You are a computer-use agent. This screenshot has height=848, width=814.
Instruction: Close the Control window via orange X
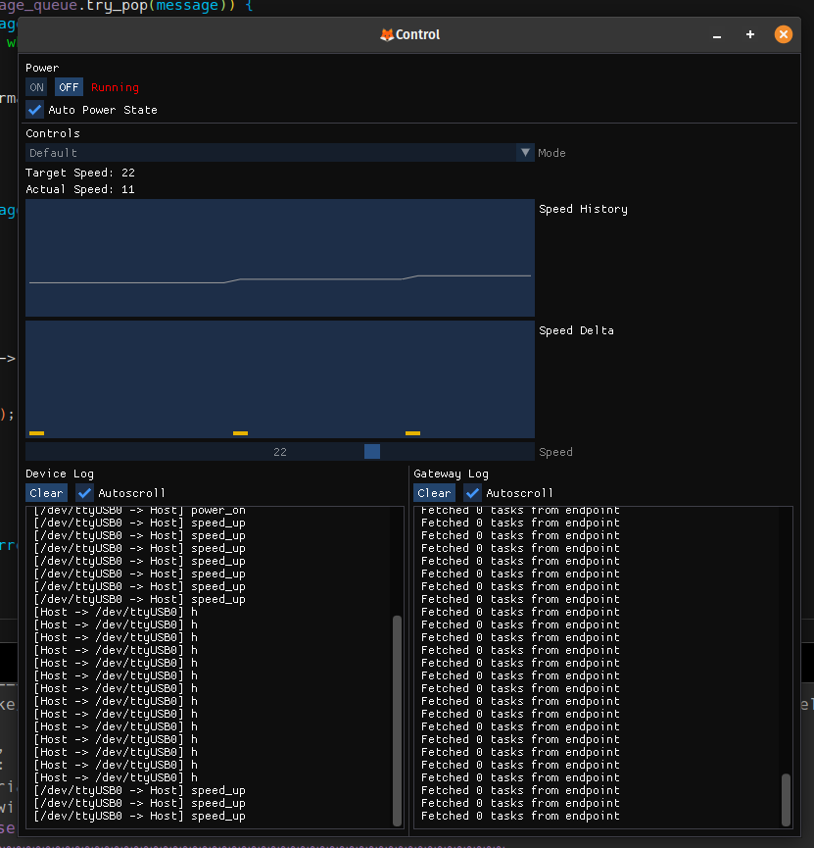[x=784, y=34]
